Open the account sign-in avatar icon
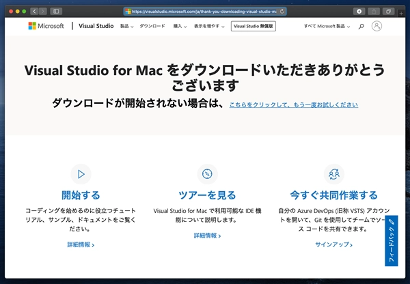410x284 pixels. click(377, 26)
